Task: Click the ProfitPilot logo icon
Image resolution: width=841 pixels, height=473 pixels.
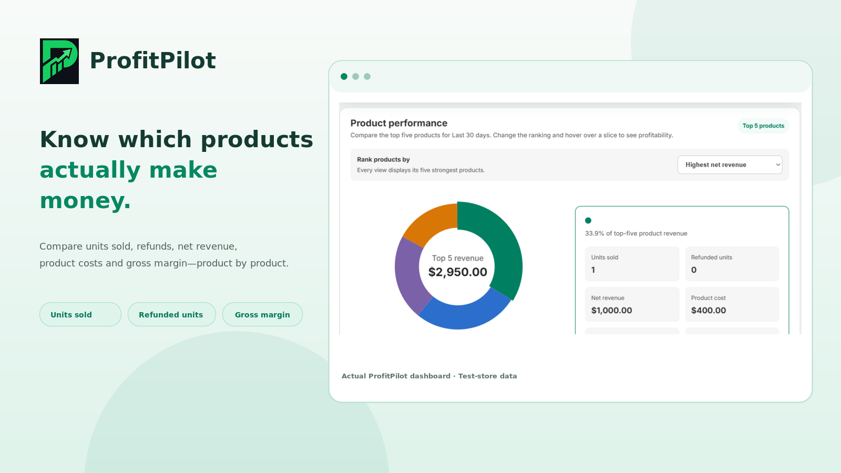Action: click(x=59, y=61)
